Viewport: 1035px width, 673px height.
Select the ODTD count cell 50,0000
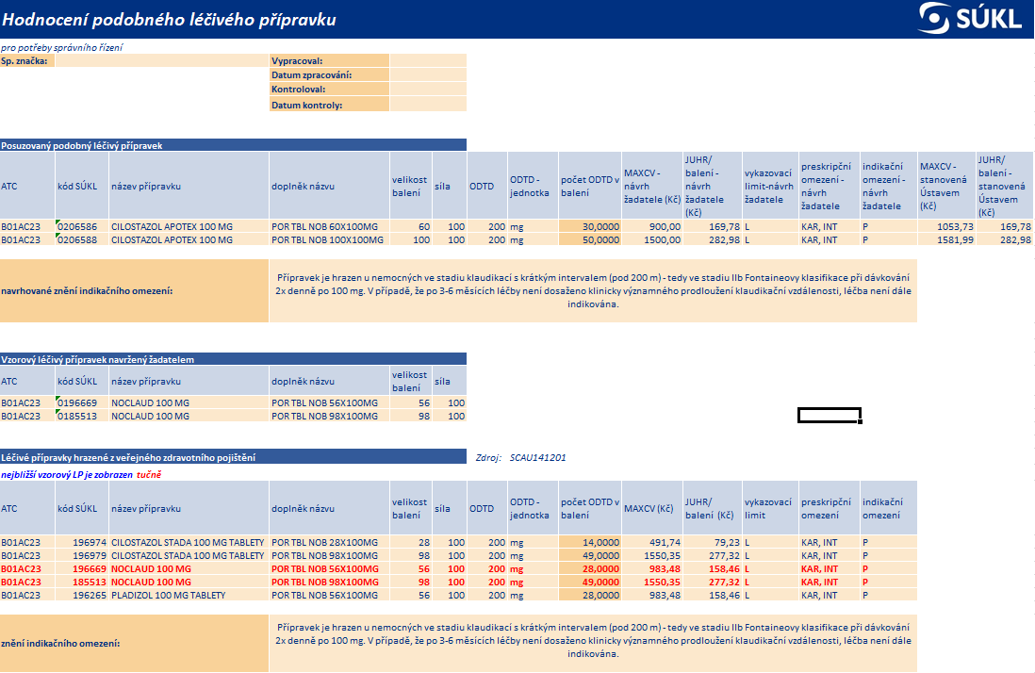pos(590,239)
